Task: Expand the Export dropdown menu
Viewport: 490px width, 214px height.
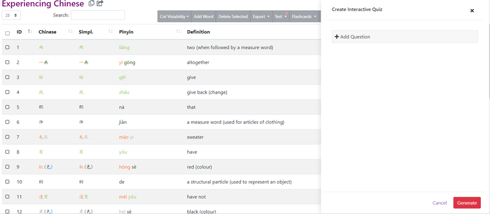Action: click(261, 16)
